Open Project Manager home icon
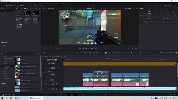 click(x=170, y=95)
